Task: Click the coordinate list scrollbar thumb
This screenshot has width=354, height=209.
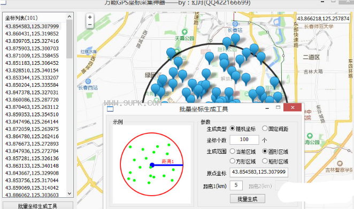Action: 70,39
